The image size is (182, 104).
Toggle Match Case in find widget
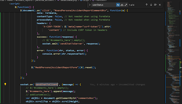tap(118, 5)
